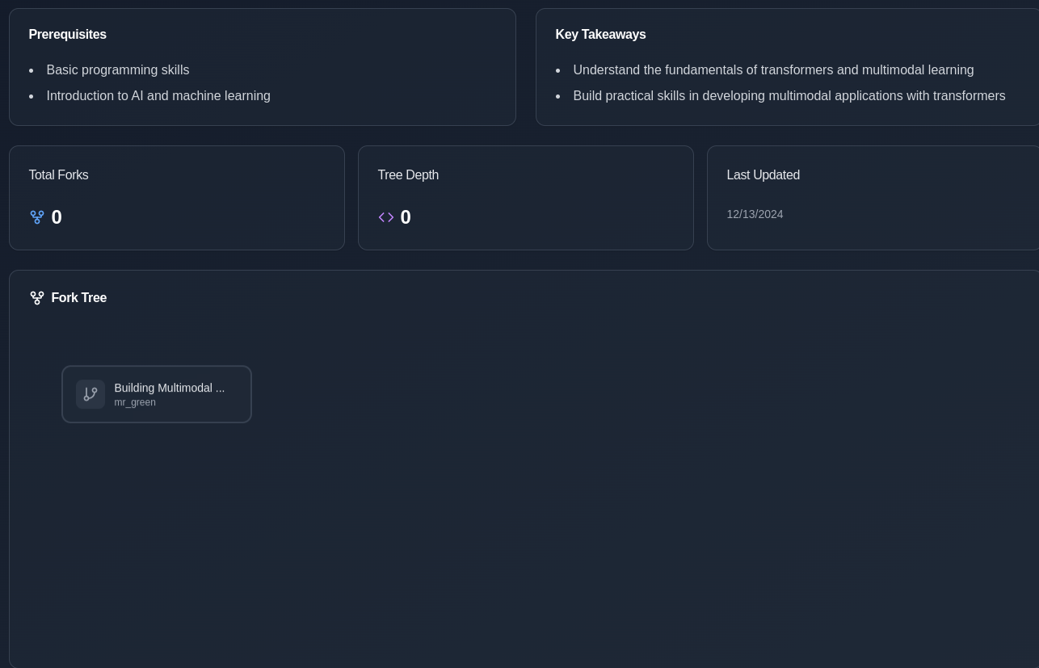Viewport: 1039px width, 668px height.
Task: Click the Total Forks label
Action: [x=58, y=175]
